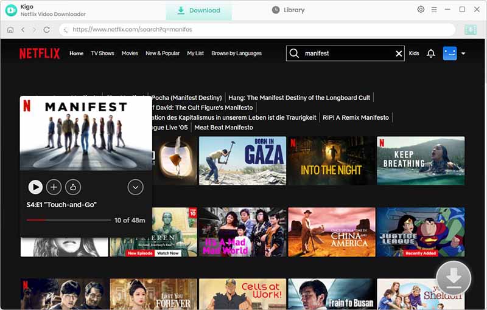
Task: Click the green icon beside address bar
Action: (x=471, y=30)
